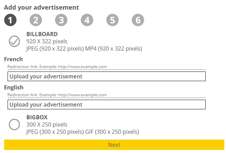Viewport: 226px width, 153px height.
Task: Click the 'Add your advertisement' heading
Action: [42, 7]
